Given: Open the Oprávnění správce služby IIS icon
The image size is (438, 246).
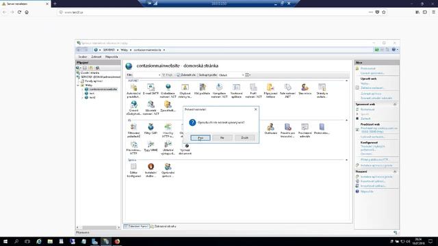Looking at the screenshot, I should 168,170.
